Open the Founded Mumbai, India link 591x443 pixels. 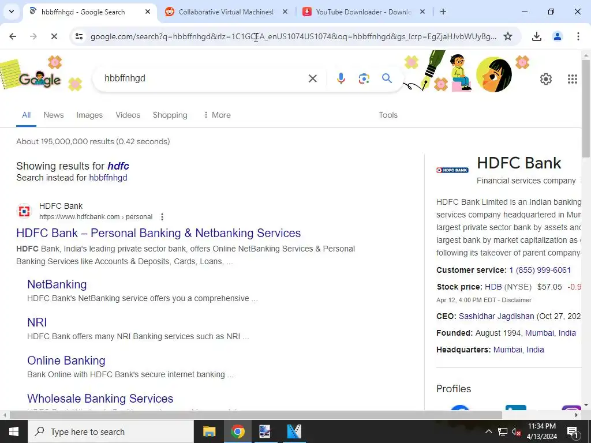pos(550,333)
